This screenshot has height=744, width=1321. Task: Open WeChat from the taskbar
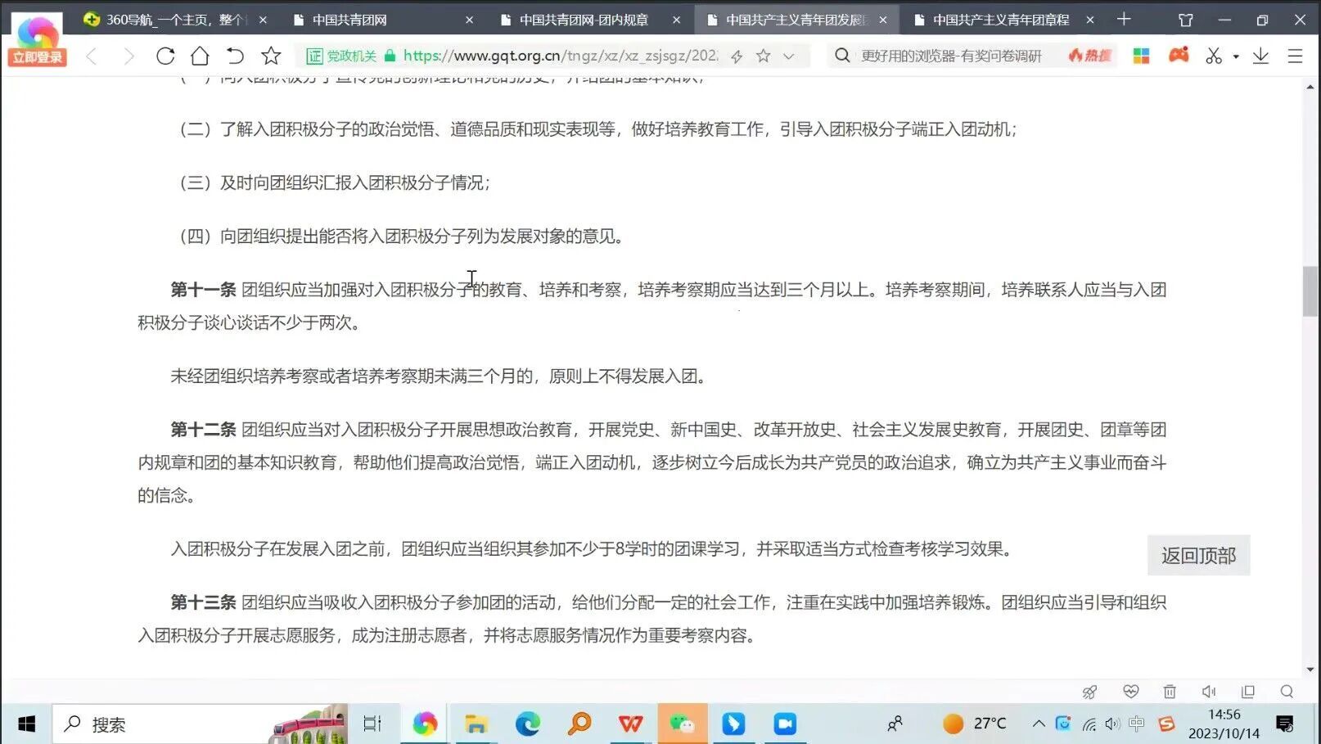[x=683, y=724]
